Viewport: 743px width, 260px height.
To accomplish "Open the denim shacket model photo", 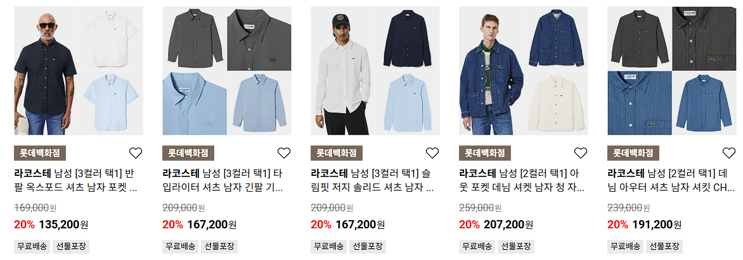I will [x=524, y=71].
